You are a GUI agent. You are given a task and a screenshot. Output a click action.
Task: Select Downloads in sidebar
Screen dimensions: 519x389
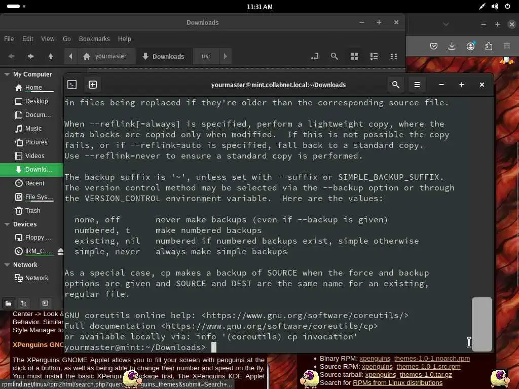31,169
